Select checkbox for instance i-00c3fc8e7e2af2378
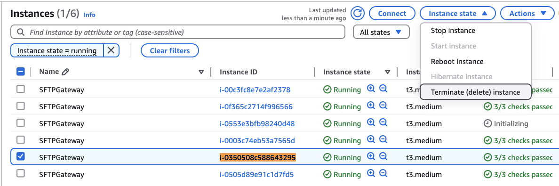This screenshot has width=559, height=186. tap(21, 89)
